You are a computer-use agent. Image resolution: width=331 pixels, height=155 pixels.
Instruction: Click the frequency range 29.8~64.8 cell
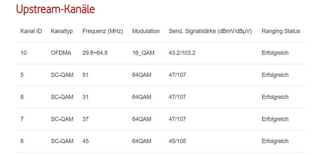95,53
